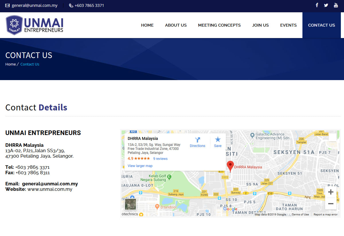Toggle satellite view thumbnail on map

[130, 204]
